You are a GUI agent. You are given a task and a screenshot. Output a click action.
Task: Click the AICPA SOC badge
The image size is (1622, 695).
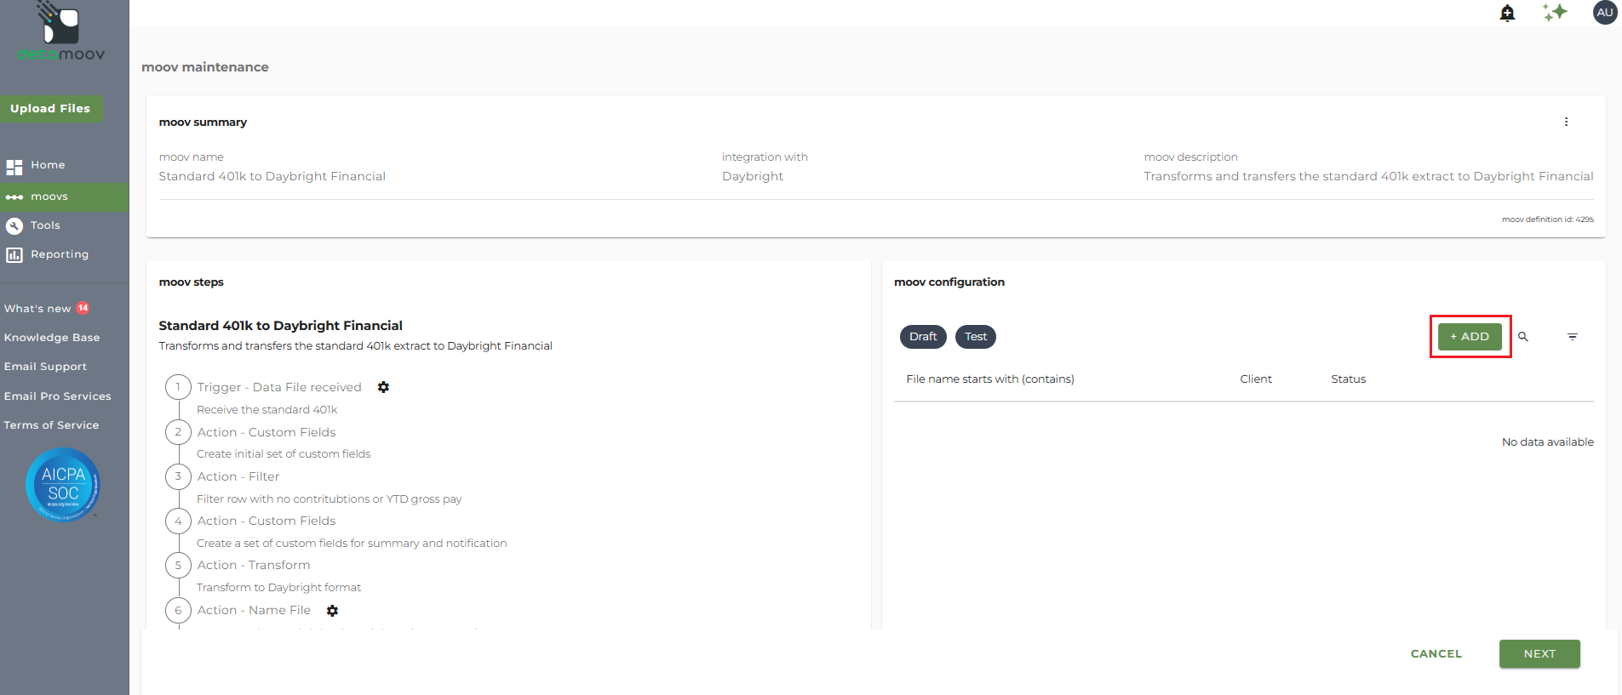(x=63, y=484)
